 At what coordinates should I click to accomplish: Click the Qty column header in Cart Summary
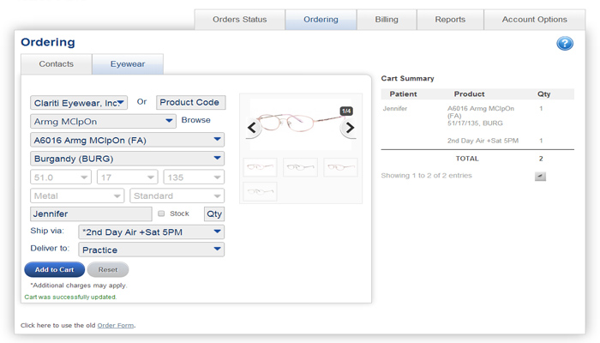543,94
